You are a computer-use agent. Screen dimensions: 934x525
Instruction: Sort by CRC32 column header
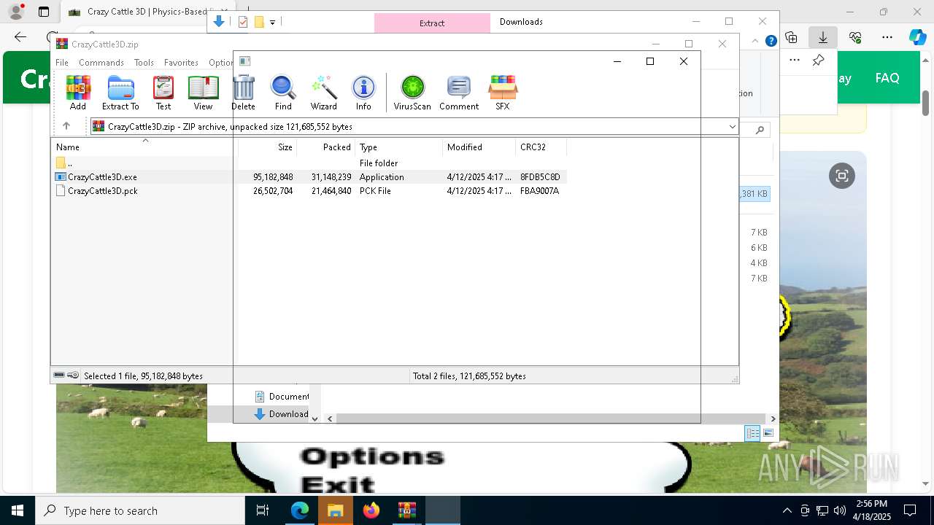tap(541, 147)
